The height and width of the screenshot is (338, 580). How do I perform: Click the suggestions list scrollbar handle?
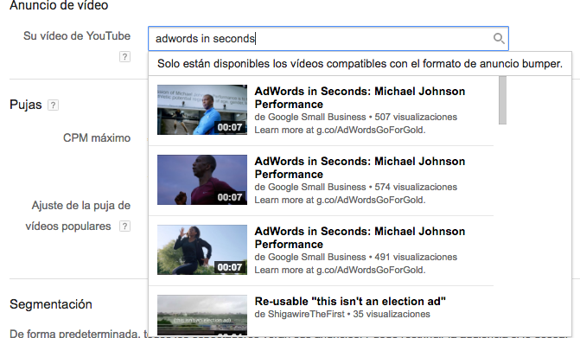(x=502, y=100)
